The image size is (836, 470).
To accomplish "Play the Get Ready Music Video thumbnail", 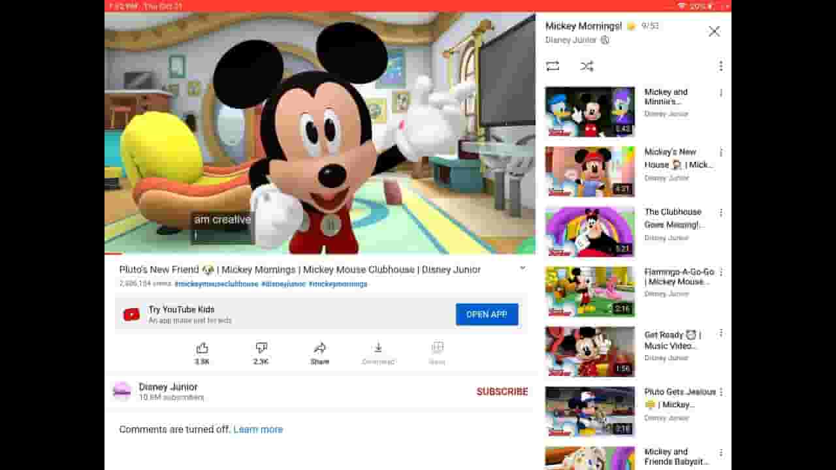I will coord(590,352).
